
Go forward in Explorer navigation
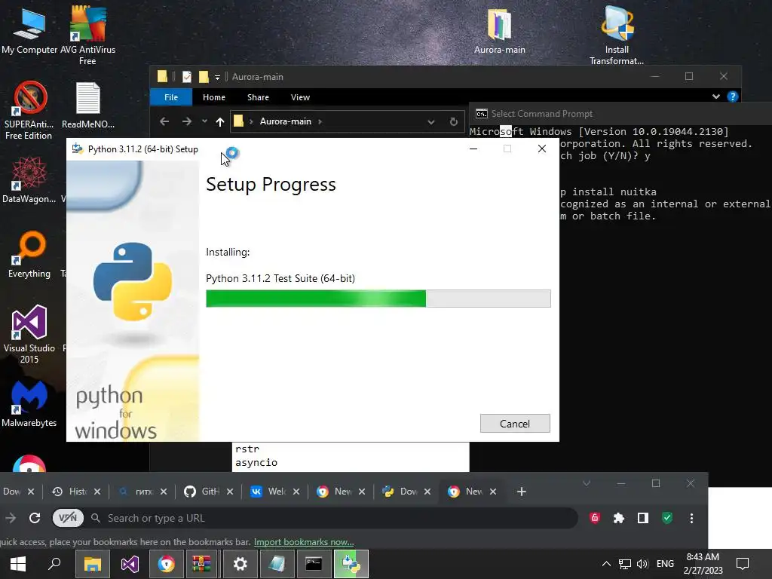point(187,121)
